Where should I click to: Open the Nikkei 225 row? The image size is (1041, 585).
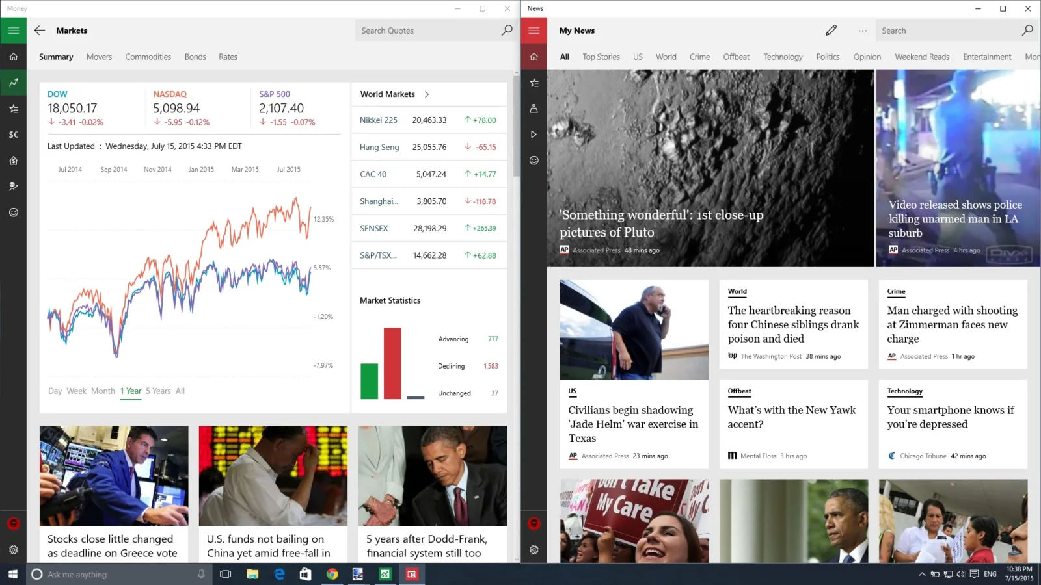pyautogui.click(x=429, y=120)
